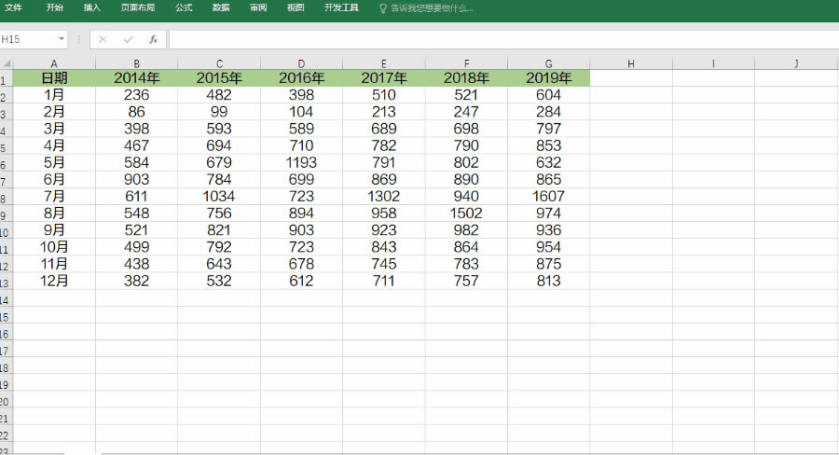Viewport: 839px width, 455px height.
Task: Select column G header
Action: pos(548,63)
